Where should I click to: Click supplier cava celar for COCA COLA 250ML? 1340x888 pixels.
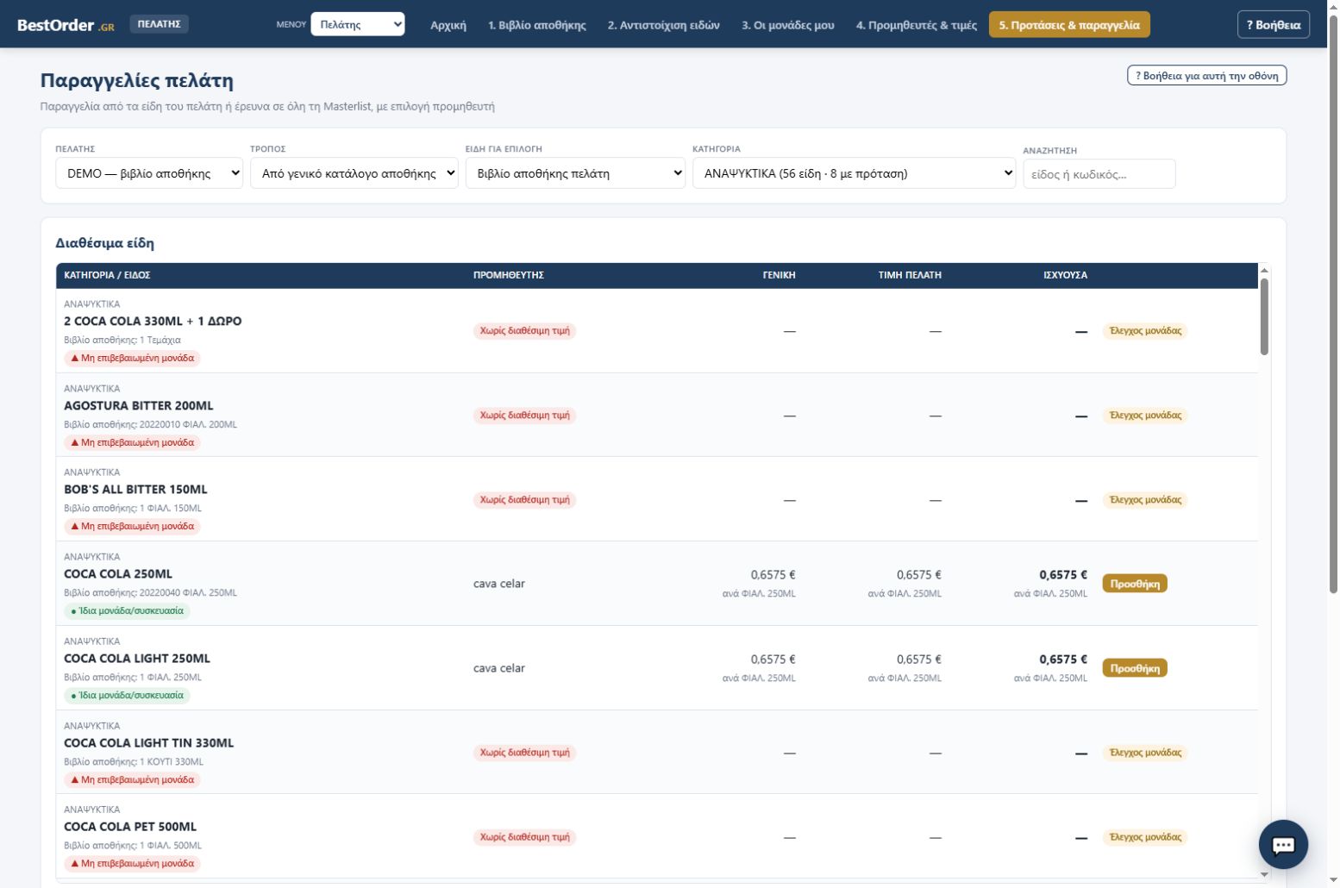[x=499, y=584]
